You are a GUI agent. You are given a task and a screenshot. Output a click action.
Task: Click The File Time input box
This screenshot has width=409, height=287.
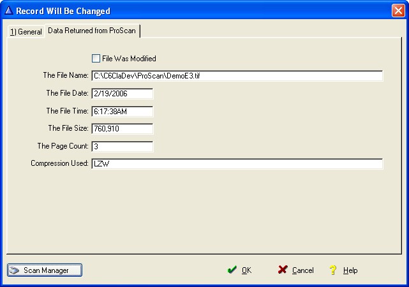click(122, 111)
